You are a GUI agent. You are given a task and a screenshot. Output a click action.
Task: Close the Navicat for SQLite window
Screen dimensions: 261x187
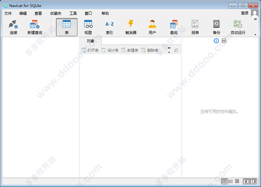point(253,6)
